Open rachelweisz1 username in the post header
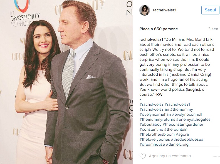 164,10
